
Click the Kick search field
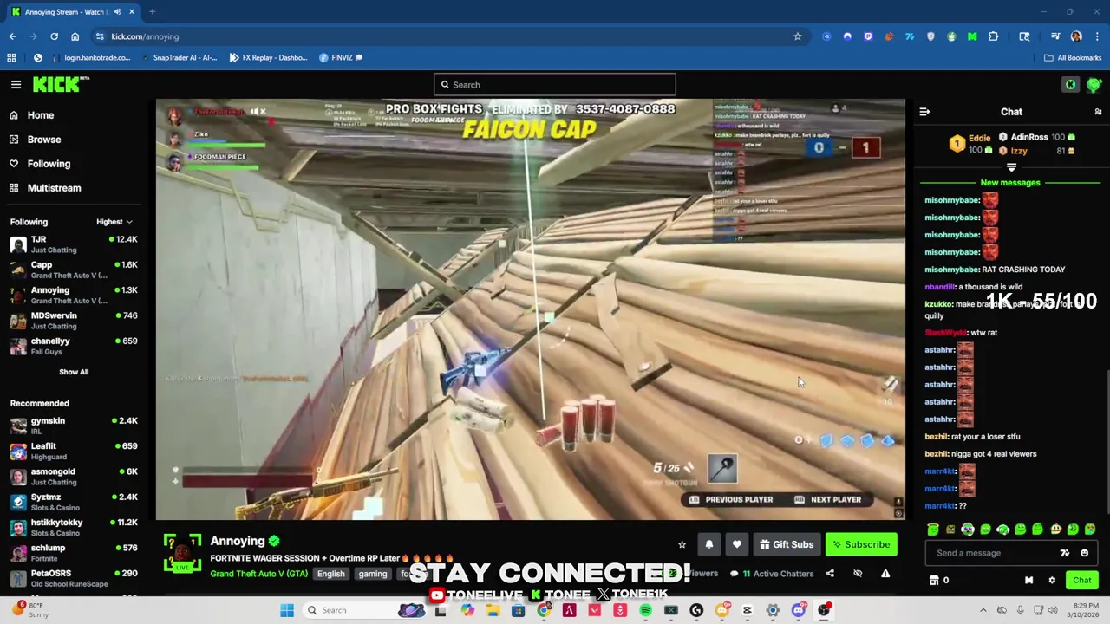555,85
